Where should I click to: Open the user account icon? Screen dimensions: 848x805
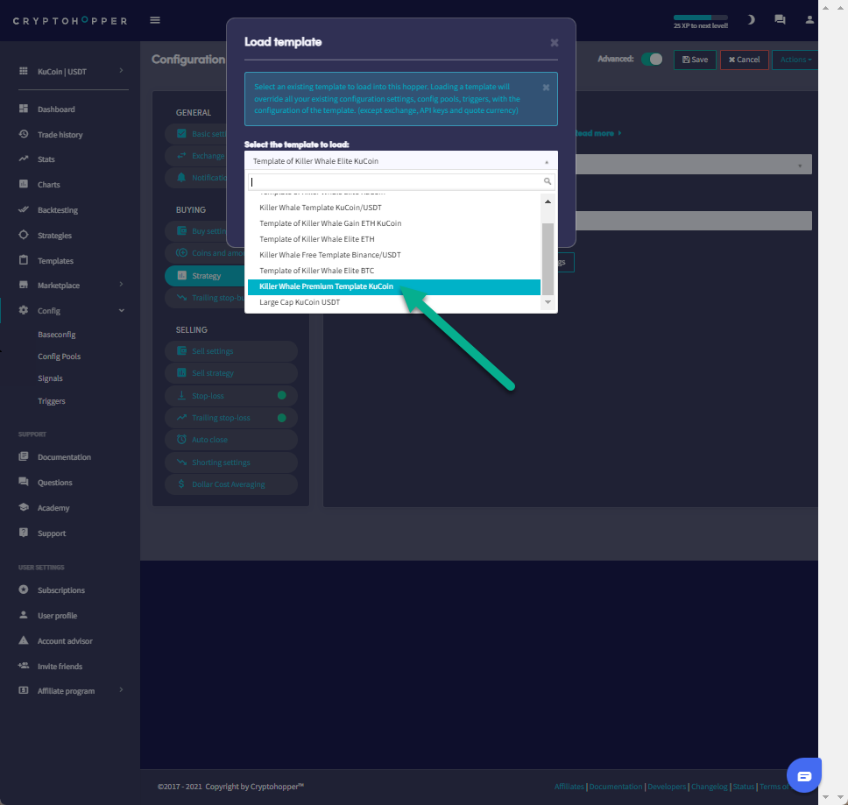click(x=809, y=20)
